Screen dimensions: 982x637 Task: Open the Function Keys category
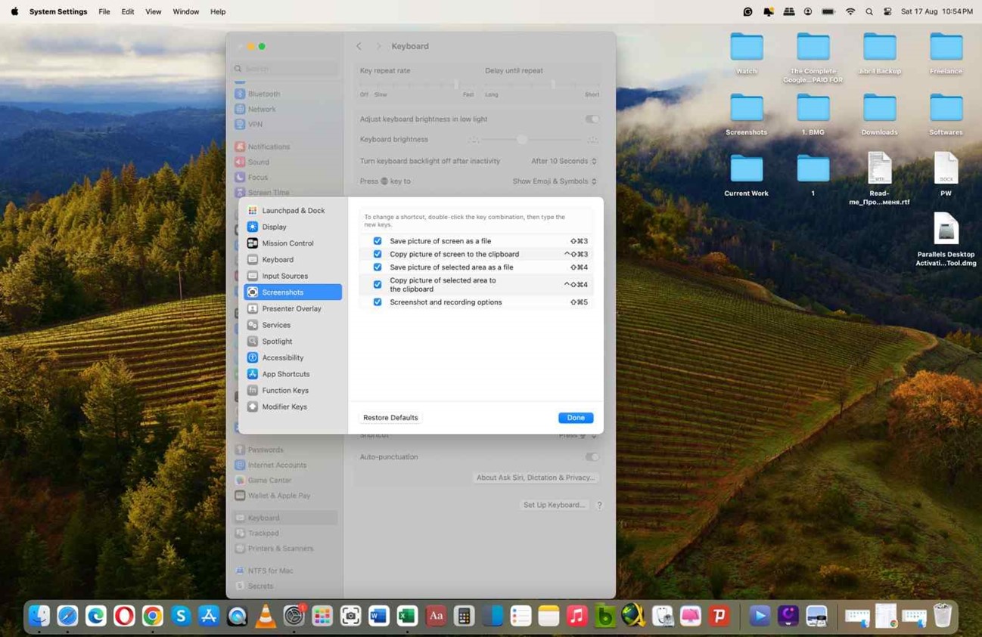tap(293, 391)
